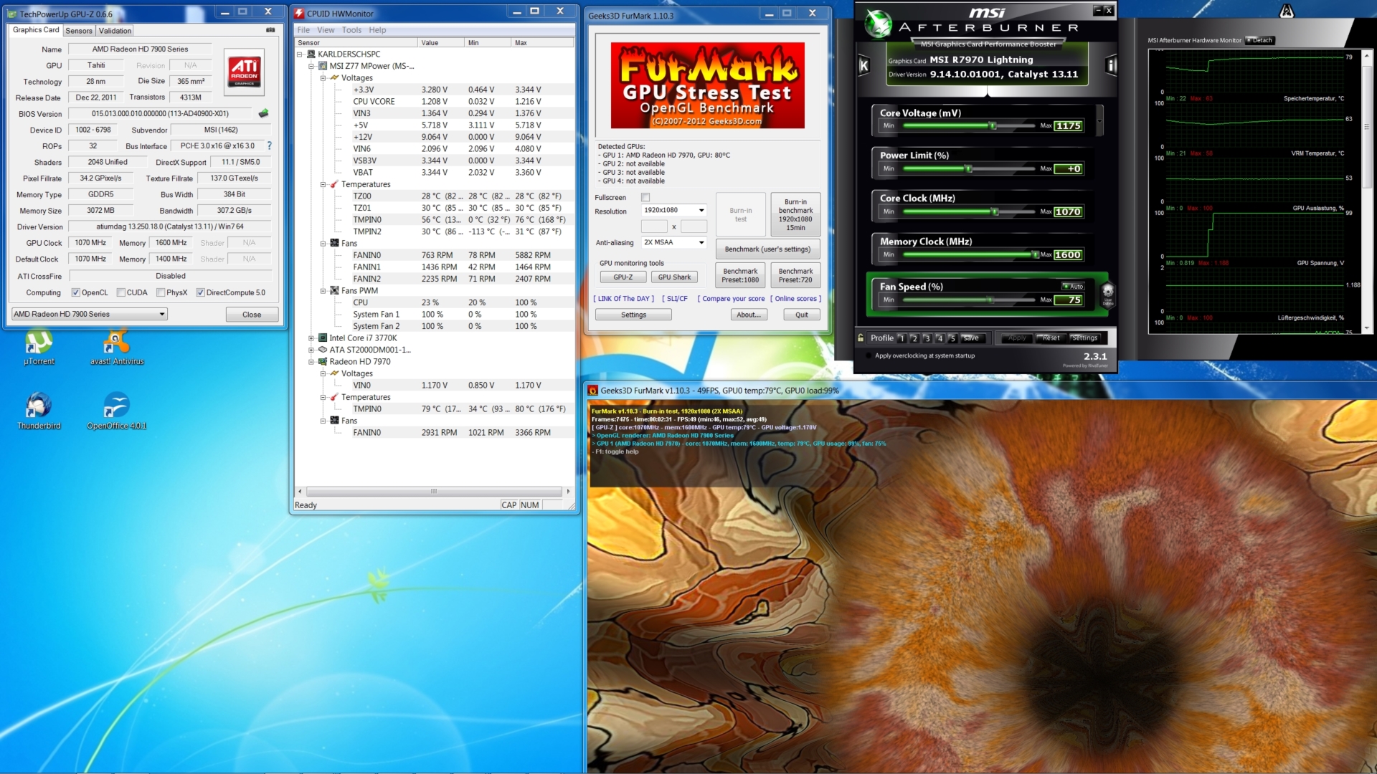Launch OpenOffice 4.0.1 from the desktop
Screen dimensions: 1377x774
pyautogui.click(x=116, y=411)
